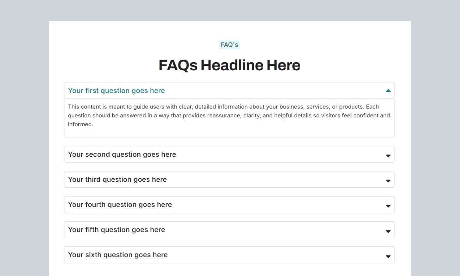Click the word 'informed.' in the answer

tap(81, 124)
